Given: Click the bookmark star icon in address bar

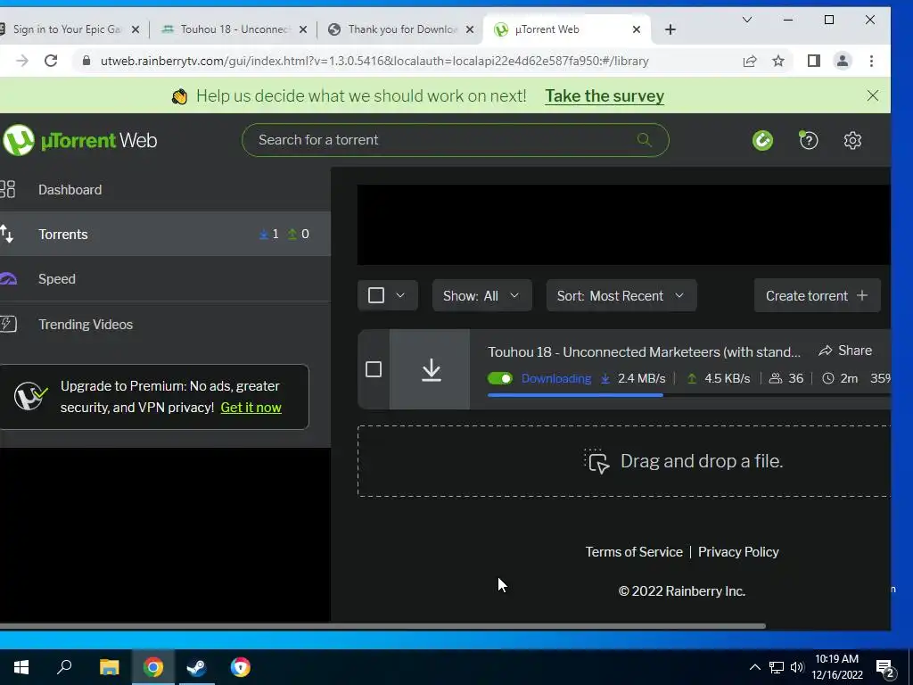Looking at the screenshot, I should point(777,61).
